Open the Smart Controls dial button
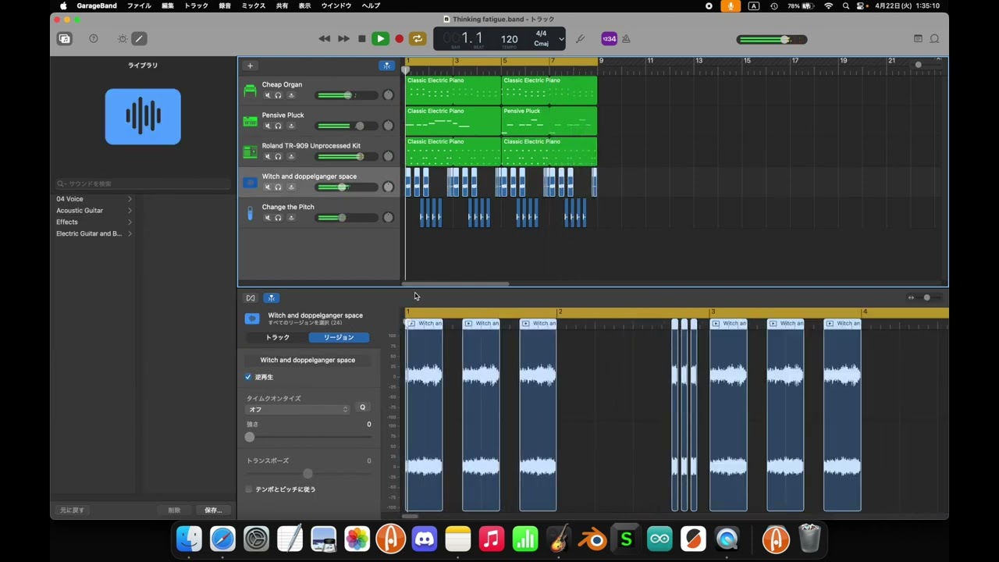The width and height of the screenshot is (999, 562). tap(123, 39)
